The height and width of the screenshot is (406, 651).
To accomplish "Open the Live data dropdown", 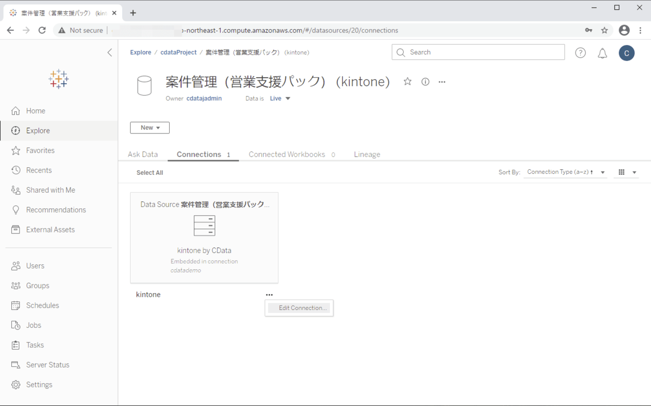I will click(x=280, y=98).
